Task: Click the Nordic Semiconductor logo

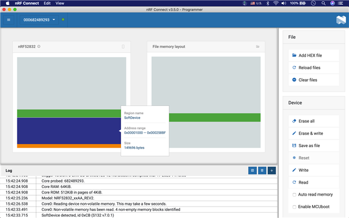Action: coord(341,20)
